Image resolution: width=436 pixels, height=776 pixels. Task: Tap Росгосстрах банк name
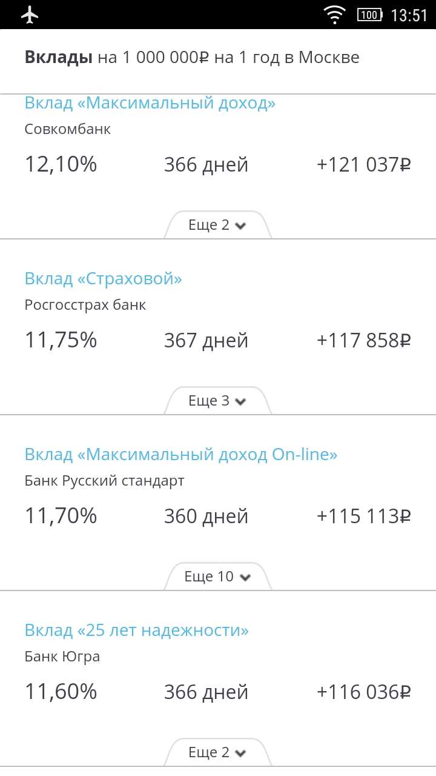85,305
